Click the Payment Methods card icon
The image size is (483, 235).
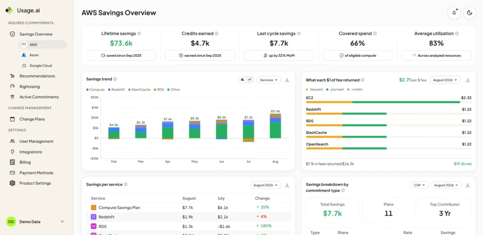click(12, 172)
